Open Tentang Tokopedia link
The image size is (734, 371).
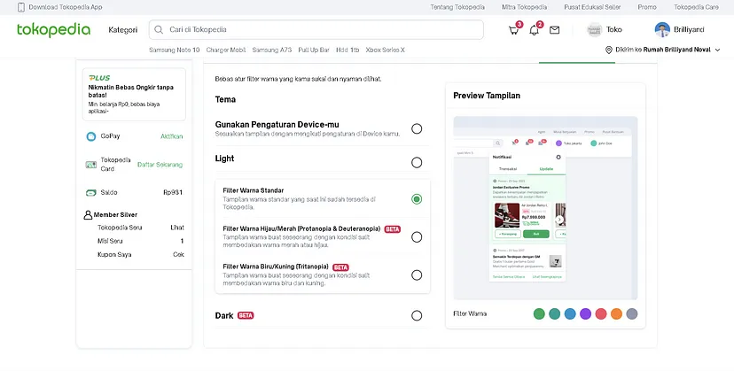pyautogui.click(x=457, y=7)
